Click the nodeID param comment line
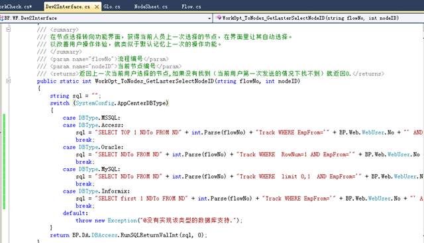424x243 pixels. [x=109, y=66]
